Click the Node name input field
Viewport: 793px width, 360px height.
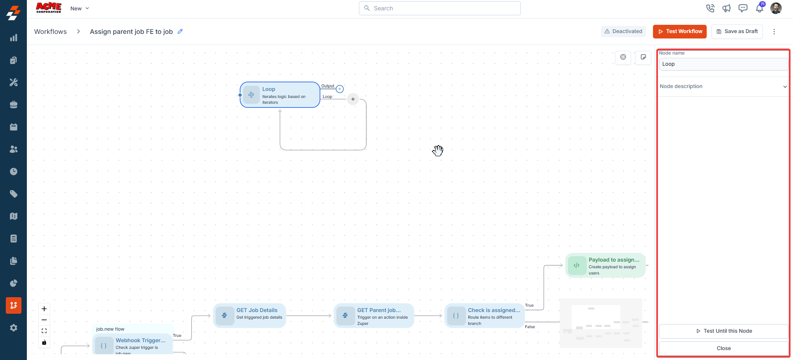pyautogui.click(x=724, y=64)
